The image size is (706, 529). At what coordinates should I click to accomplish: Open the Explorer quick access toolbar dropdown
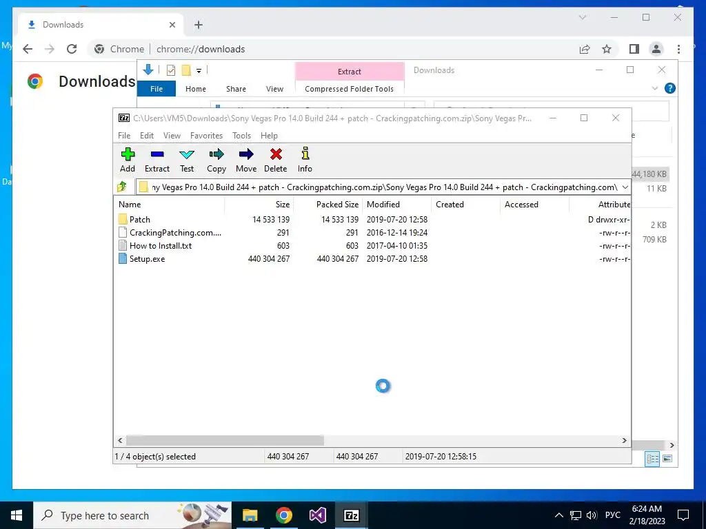[199, 71]
